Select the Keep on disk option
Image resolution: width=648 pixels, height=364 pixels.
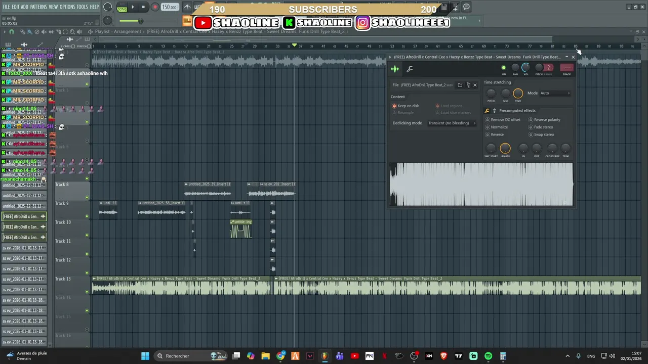[x=406, y=106]
